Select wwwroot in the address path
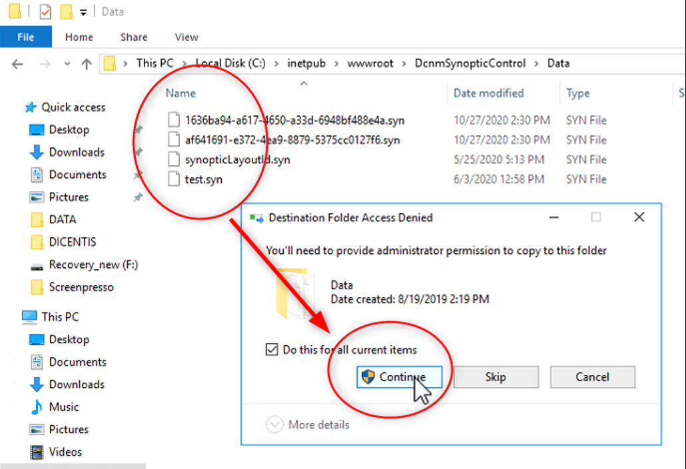The height and width of the screenshot is (469, 686). pos(370,63)
